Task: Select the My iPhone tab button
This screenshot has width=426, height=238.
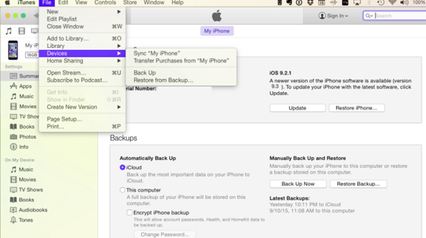Action: (x=217, y=31)
